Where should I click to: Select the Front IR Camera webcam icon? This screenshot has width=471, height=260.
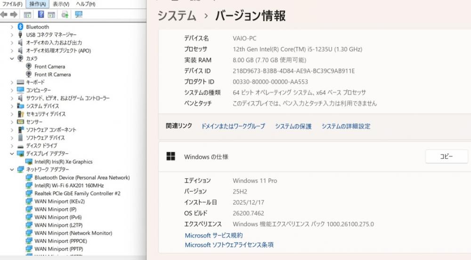[x=29, y=74]
